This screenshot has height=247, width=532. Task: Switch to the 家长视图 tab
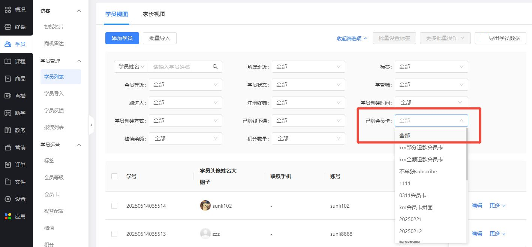[154, 14]
